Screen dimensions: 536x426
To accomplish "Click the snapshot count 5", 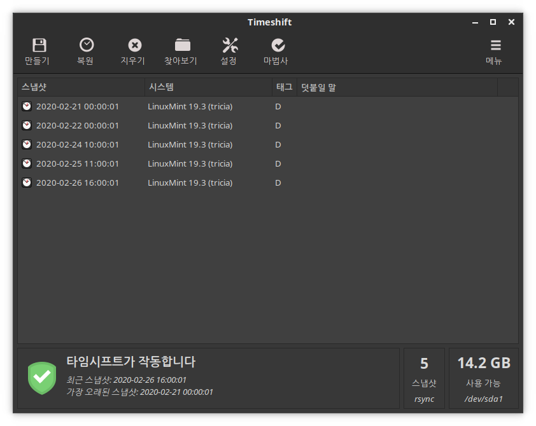I will tap(424, 364).
